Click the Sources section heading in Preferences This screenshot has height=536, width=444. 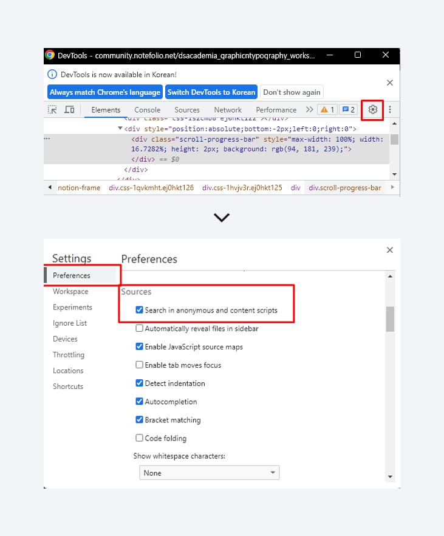coord(136,292)
